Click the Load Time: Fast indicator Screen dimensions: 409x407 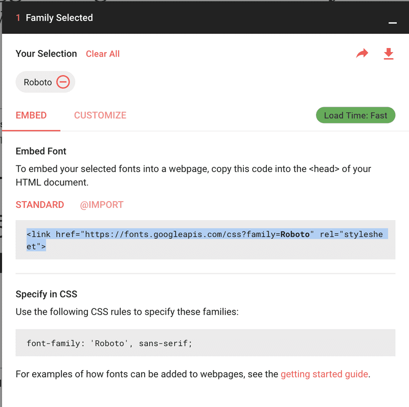point(355,115)
